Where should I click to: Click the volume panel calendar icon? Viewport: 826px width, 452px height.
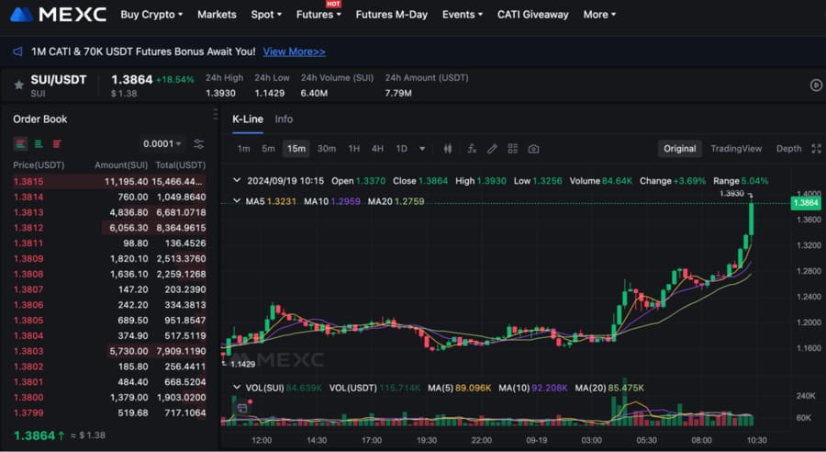tap(242, 408)
